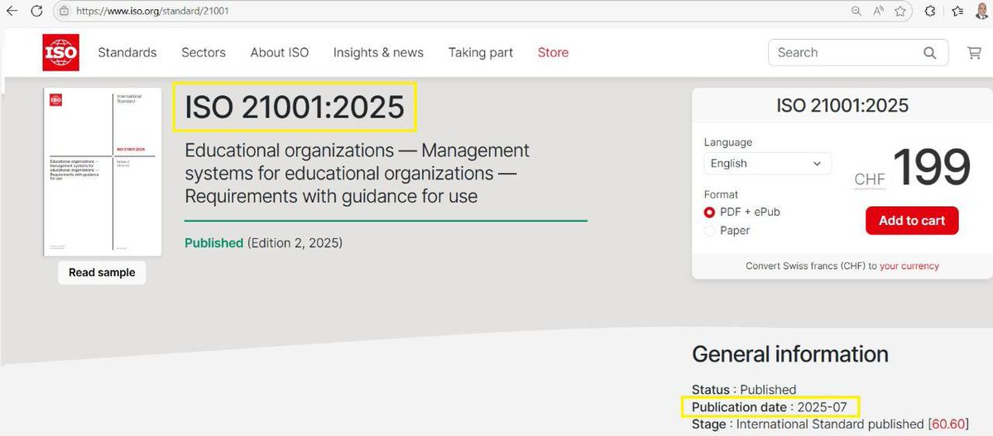993x436 pixels.
Task: Submit the search with the magnifier icon
Action: point(930,53)
